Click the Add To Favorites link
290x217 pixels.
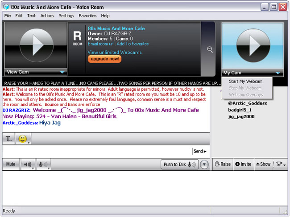pos(133,44)
